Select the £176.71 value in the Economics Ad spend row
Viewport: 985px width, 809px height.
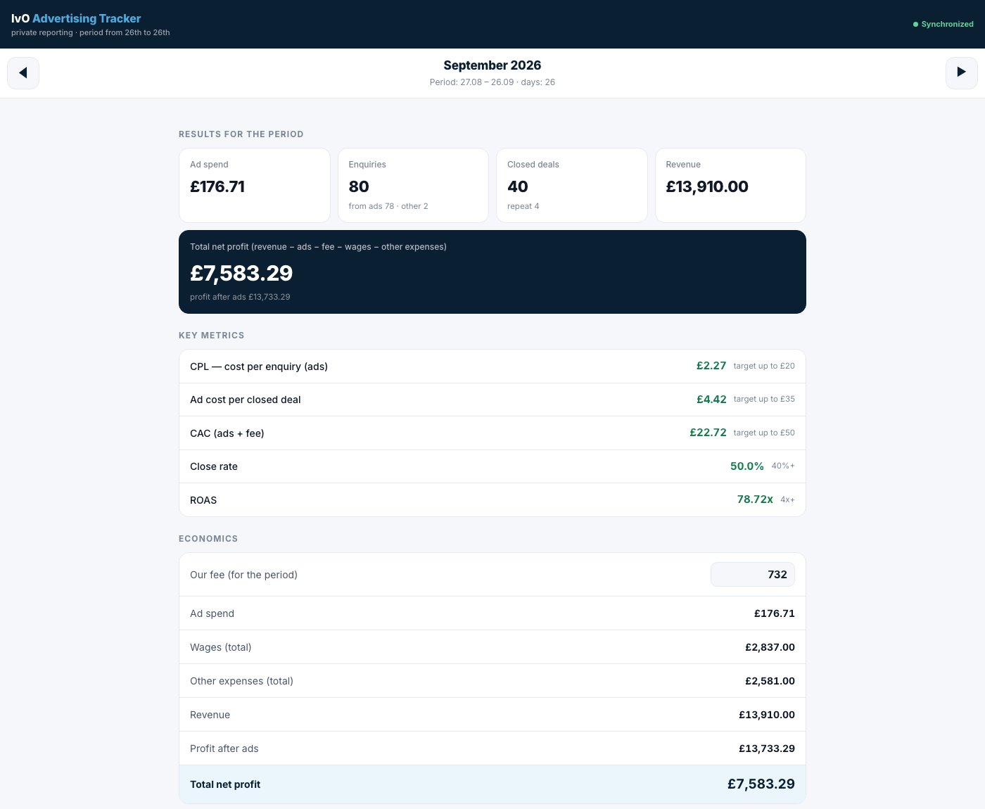pyautogui.click(x=775, y=613)
